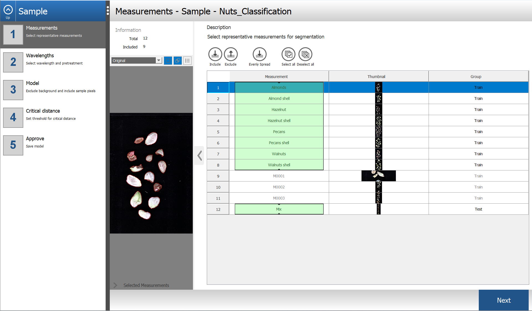Click the M0001 thumbnail image
This screenshot has width=532, height=311.
(x=378, y=176)
